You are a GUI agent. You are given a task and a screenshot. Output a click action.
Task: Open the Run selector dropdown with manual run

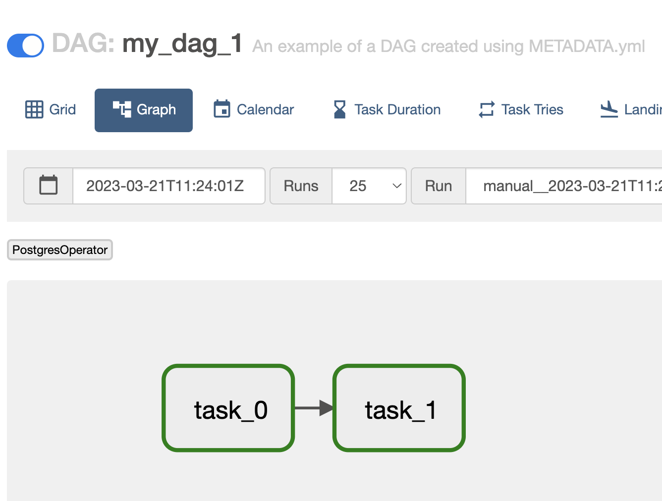pyautogui.click(x=564, y=186)
